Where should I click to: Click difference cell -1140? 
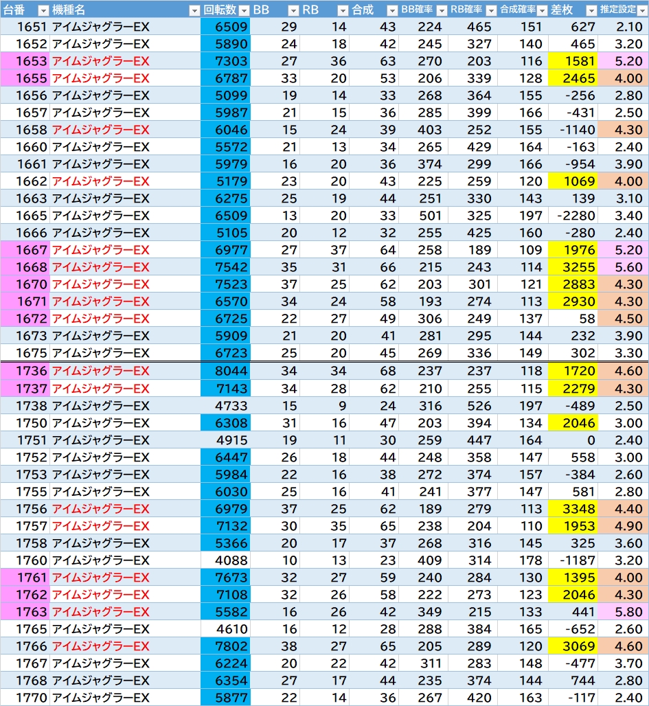pos(573,130)
